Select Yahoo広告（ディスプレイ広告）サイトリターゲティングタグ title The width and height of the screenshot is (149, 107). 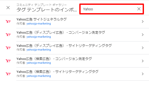pyautogui.click(x=64, y=46)
